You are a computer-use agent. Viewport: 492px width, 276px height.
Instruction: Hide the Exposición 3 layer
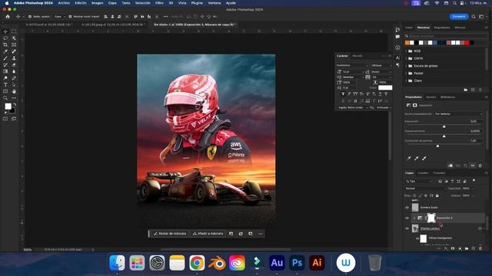[407, 218]
